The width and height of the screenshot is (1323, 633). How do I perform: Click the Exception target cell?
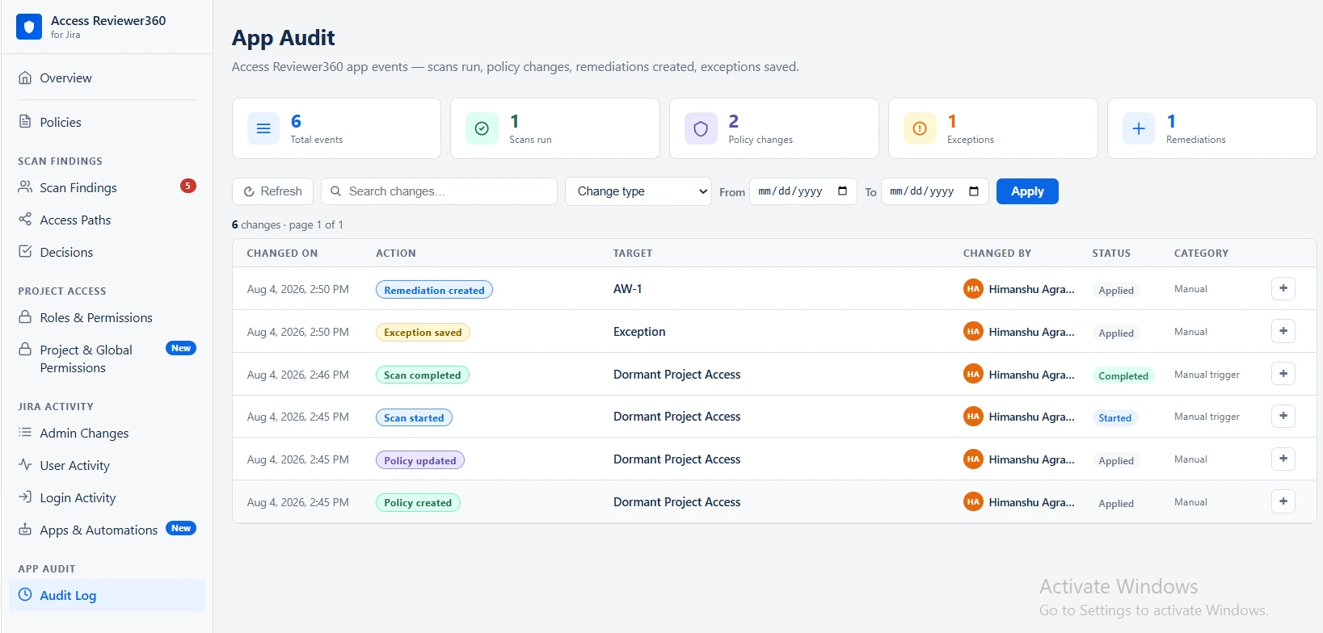639,332
